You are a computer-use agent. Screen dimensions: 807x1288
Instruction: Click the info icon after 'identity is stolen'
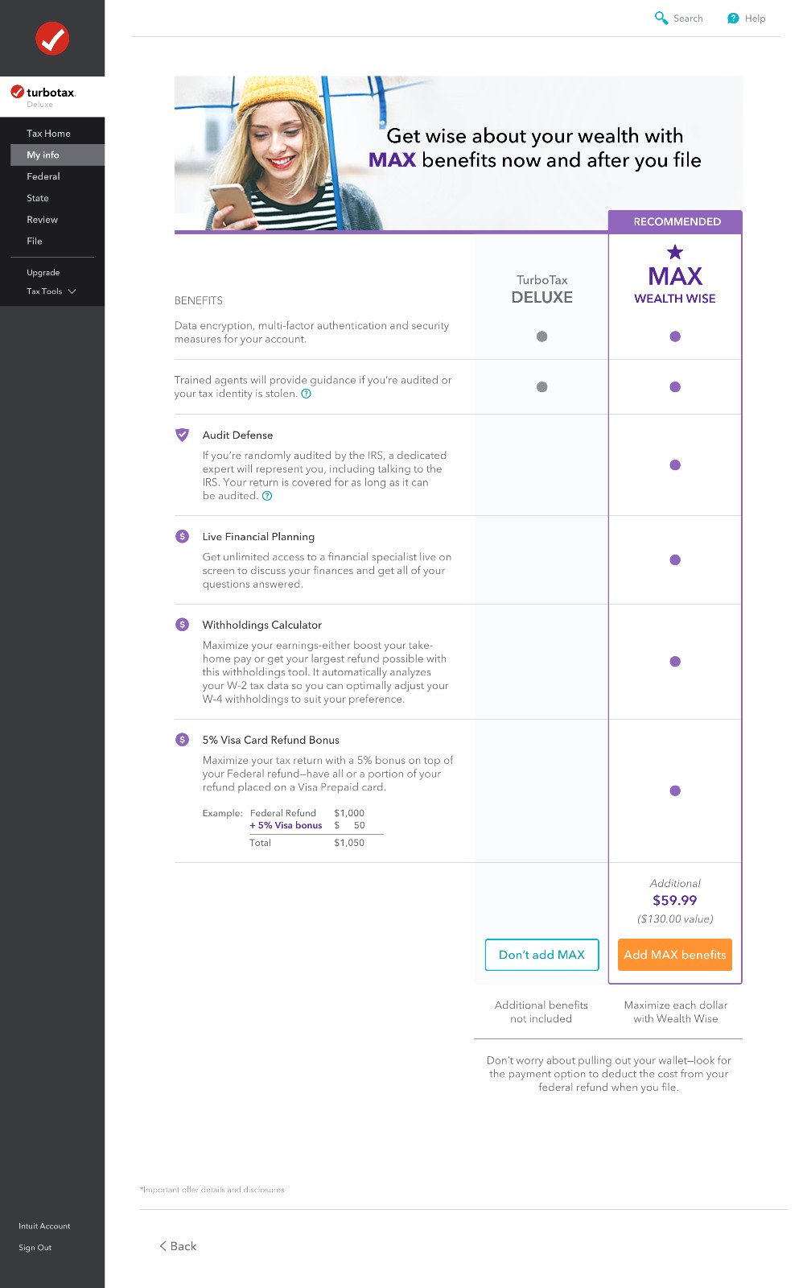[x=306, y=394]
